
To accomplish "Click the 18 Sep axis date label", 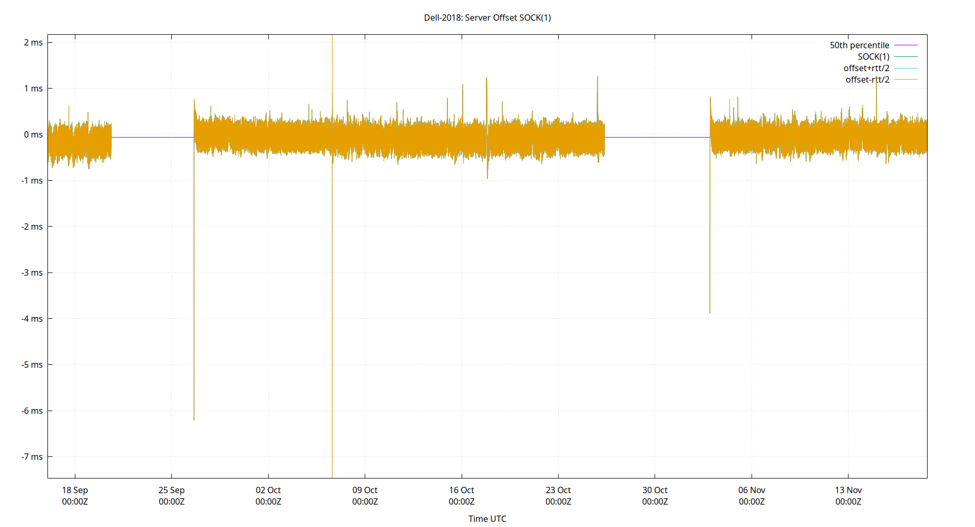I will 74,490.
